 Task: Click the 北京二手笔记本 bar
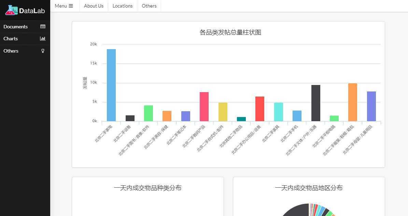click(x=186, y=116)
